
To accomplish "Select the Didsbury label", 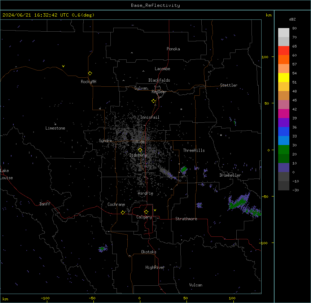I will pyautogui.click(x=138, y=155).
